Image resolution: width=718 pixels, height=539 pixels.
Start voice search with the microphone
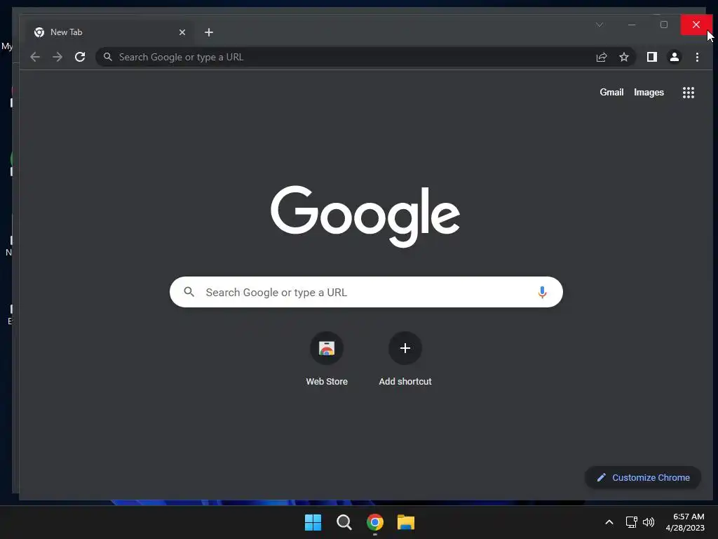542,292
